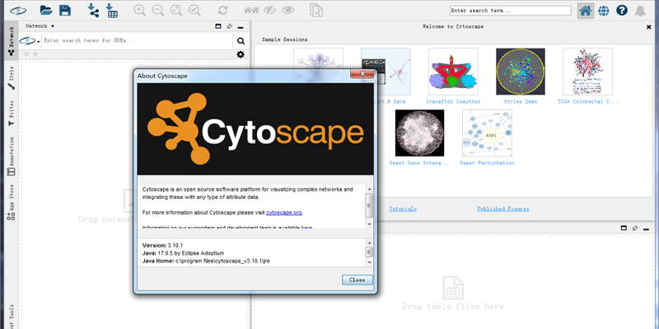Switch to the Network side tab
The image size is (659, 329).
tap(11, 41)
